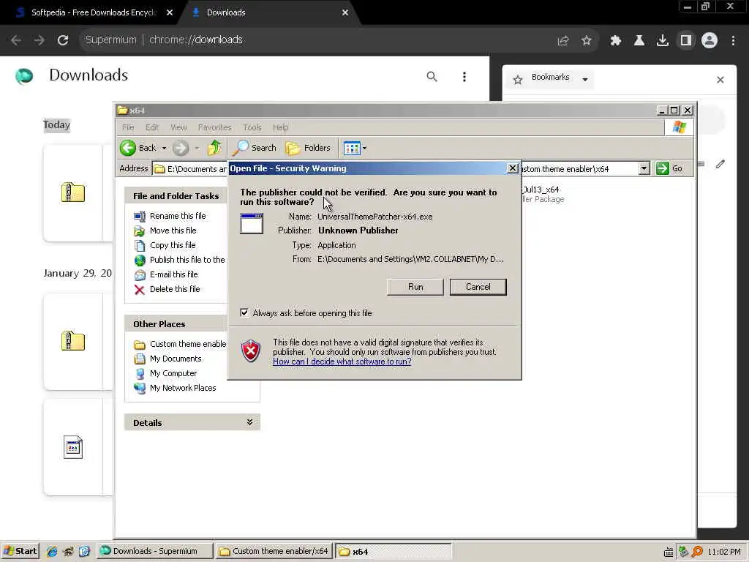Switch to Custom theme enabler/x64 taskbar button
The height and width of the screenshot is (562, 749).
(x=274, y=551)
